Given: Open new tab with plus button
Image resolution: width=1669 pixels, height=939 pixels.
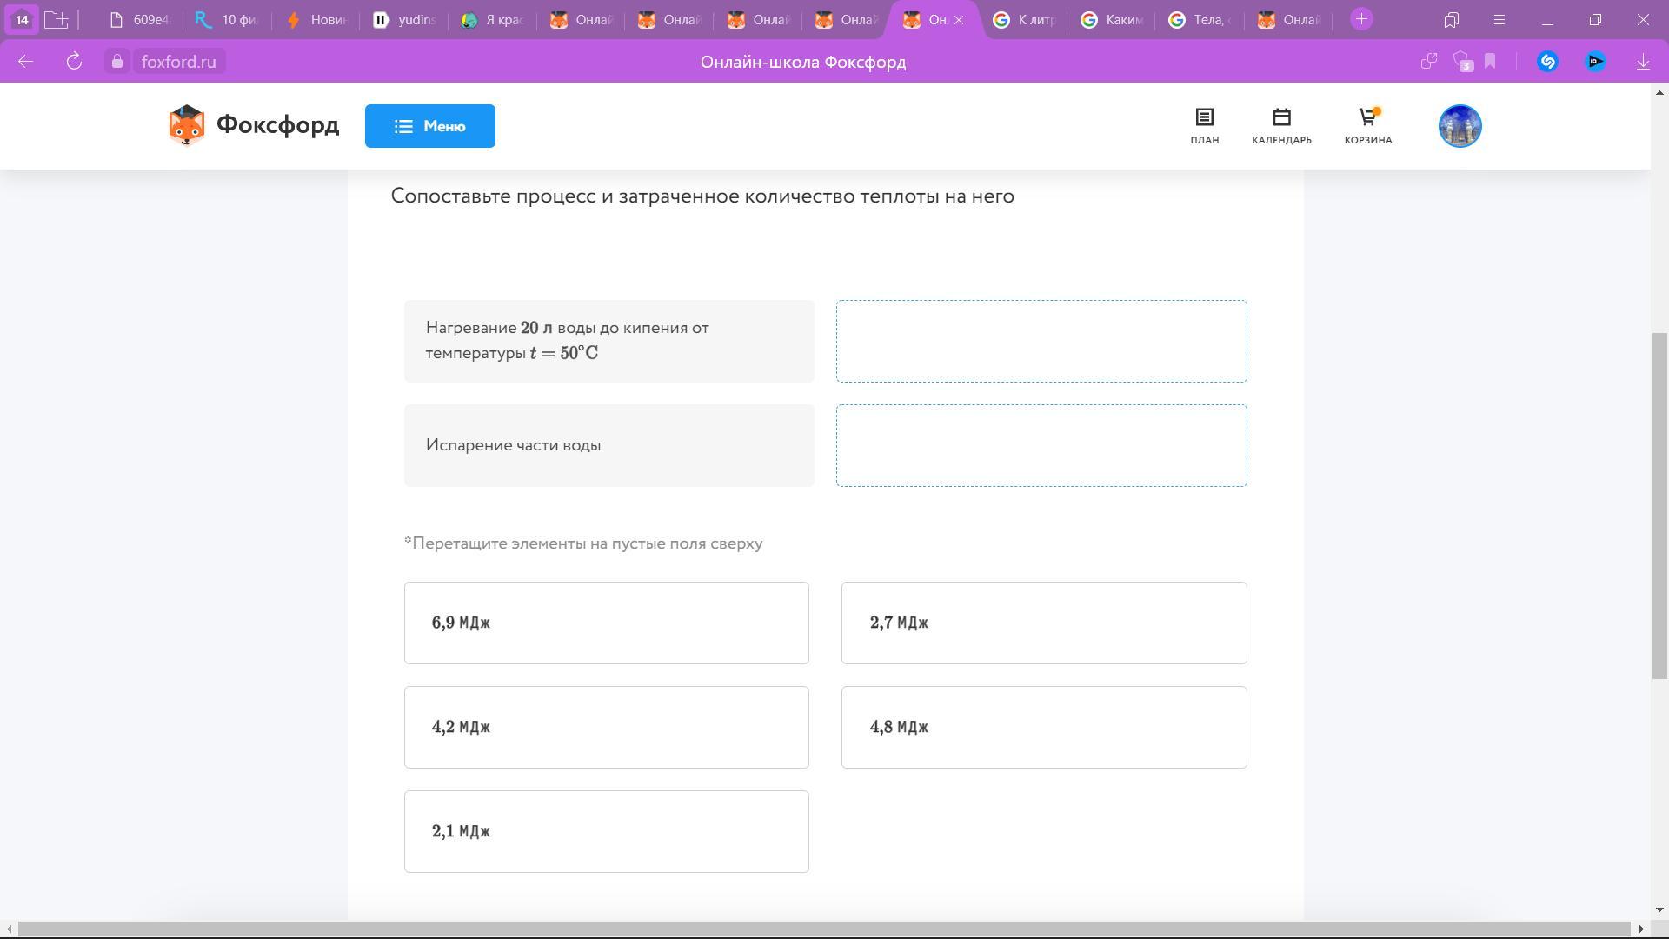Looking at the screenshot, I should point(1361,19).
